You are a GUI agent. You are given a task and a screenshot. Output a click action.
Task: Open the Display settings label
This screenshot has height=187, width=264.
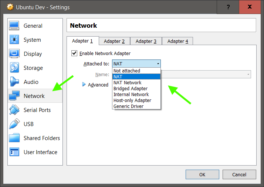33,54
